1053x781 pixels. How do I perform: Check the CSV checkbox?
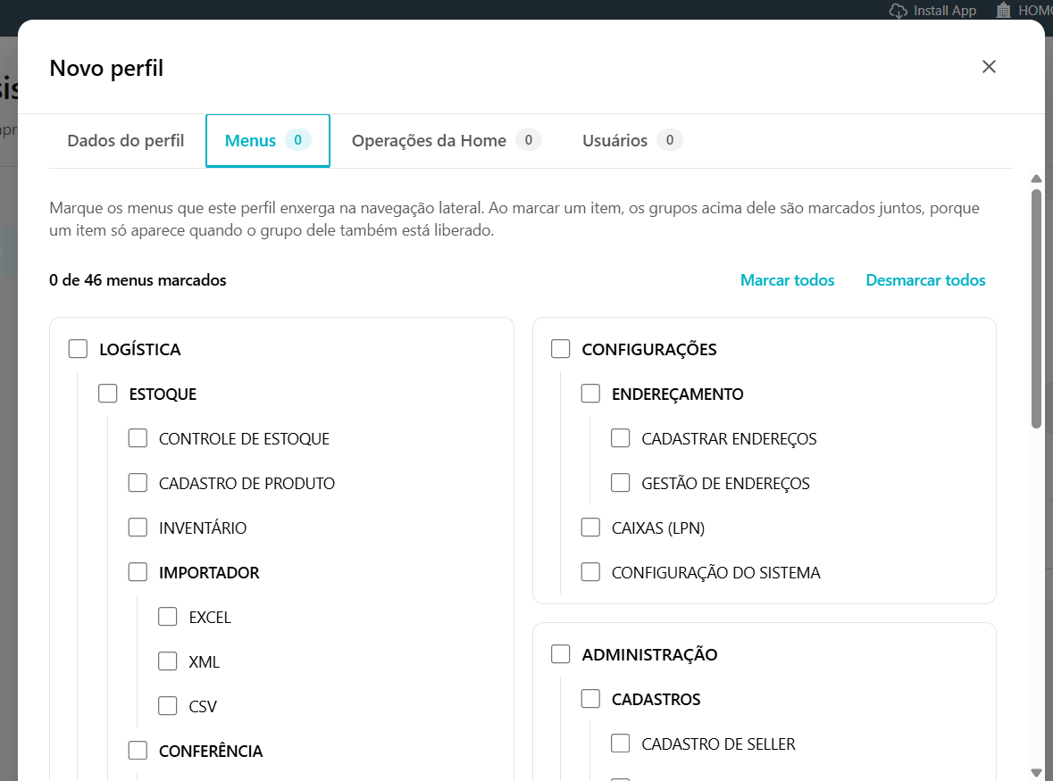click(x=167, y=706)
